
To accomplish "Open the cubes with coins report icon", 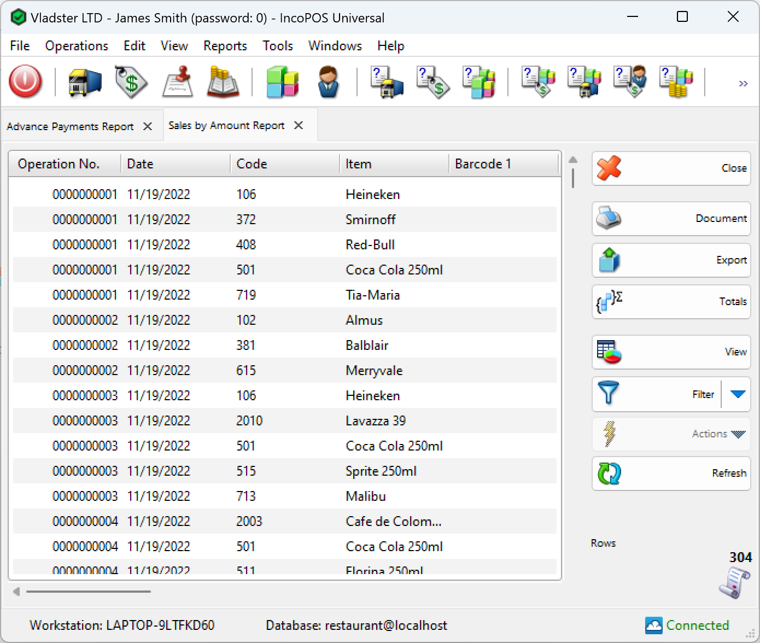I will [676, 83].
